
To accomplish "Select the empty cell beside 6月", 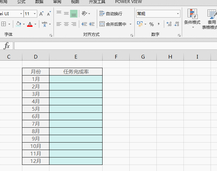I will (76, 116).
